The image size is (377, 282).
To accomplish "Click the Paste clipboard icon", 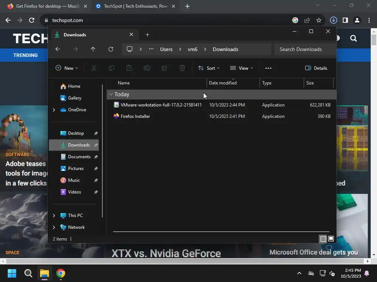I will (x=129, y=68).
